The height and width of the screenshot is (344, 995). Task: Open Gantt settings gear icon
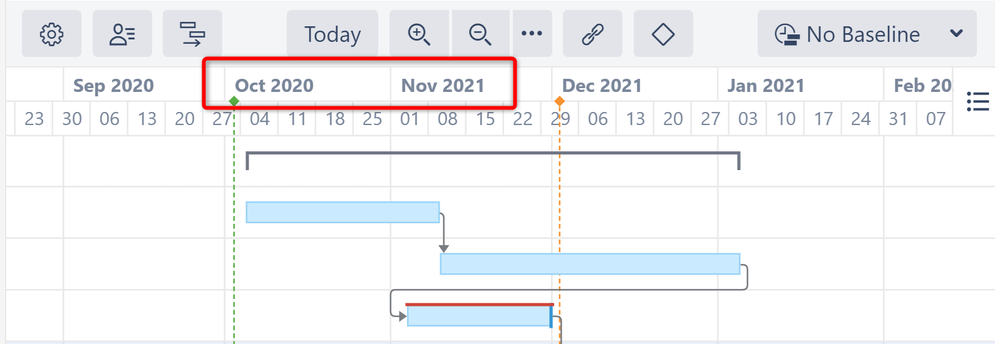(51, 34)
